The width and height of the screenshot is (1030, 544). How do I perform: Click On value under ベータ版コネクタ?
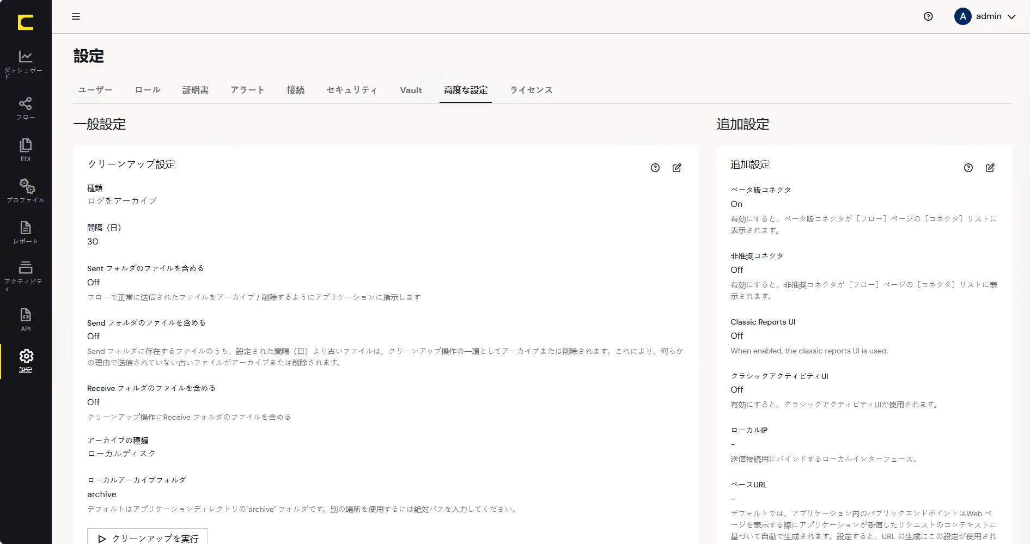coord(736,204)
